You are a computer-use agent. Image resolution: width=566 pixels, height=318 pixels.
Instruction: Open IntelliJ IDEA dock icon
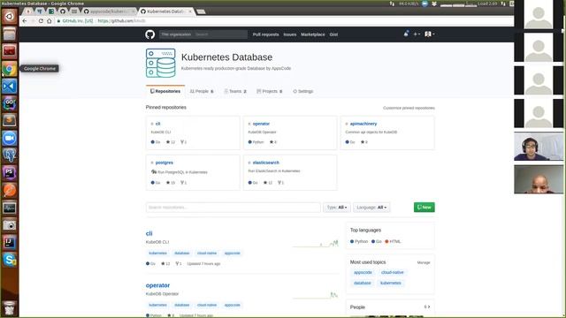tap(10, 242)
